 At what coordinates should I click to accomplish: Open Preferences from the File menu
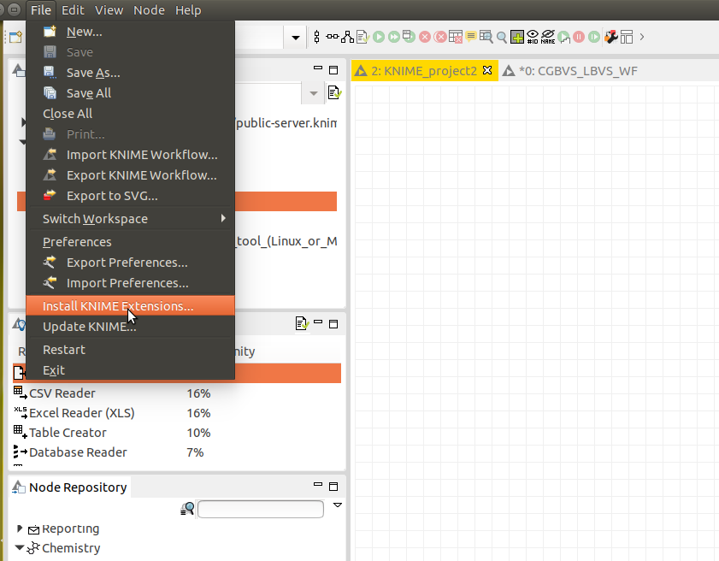click(x=131, y=242)
